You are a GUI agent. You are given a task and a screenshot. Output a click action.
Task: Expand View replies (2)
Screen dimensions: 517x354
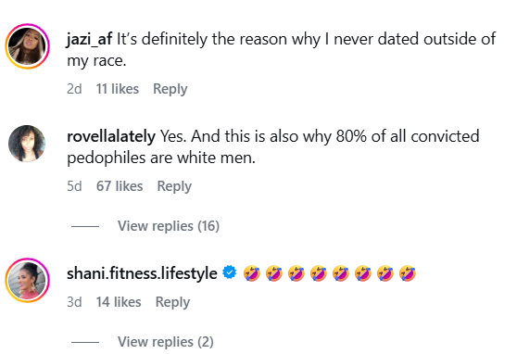pos(166,342)
